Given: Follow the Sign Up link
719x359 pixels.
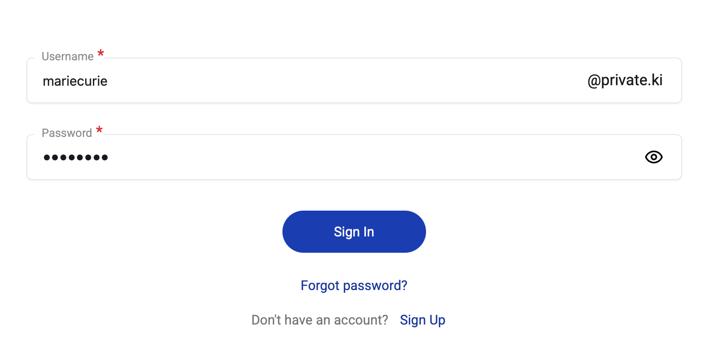Looking at the screenshot, I should click(x=422, y=320).
